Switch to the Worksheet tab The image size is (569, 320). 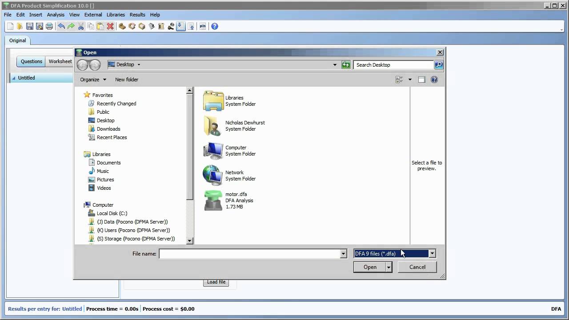60,61
